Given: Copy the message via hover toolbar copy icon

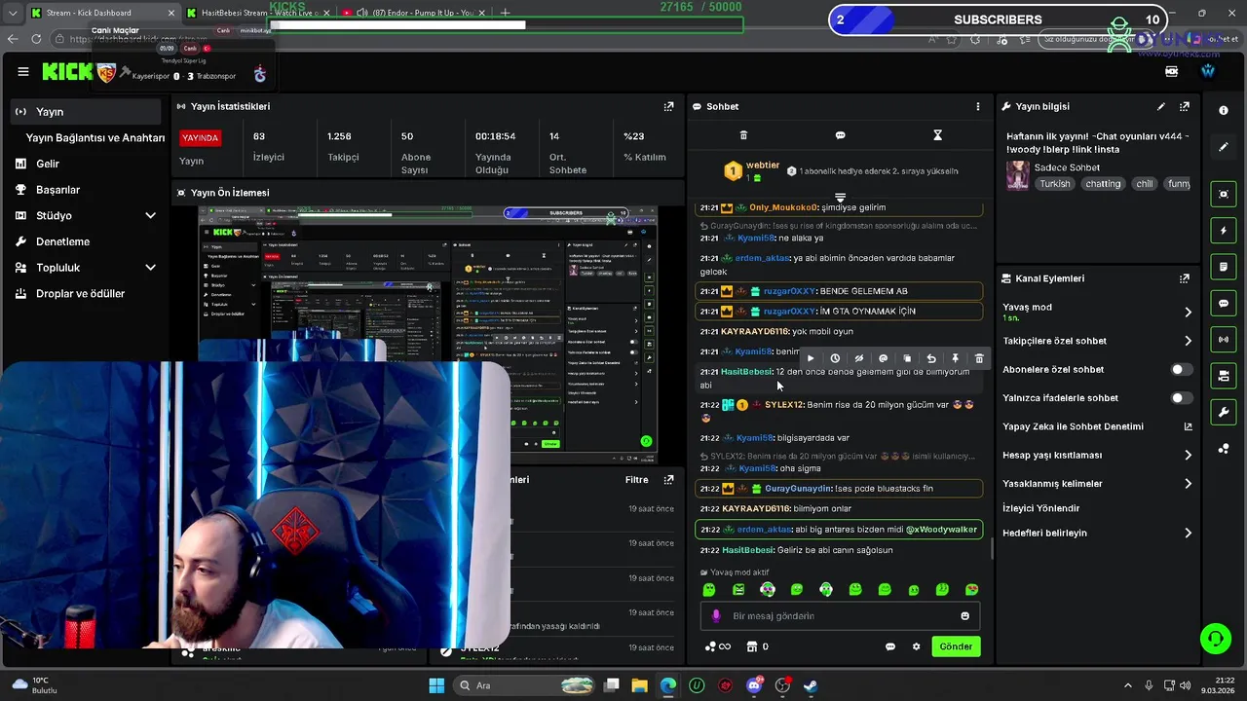Looking at the screenshot, I should click(x=907, y=358).
